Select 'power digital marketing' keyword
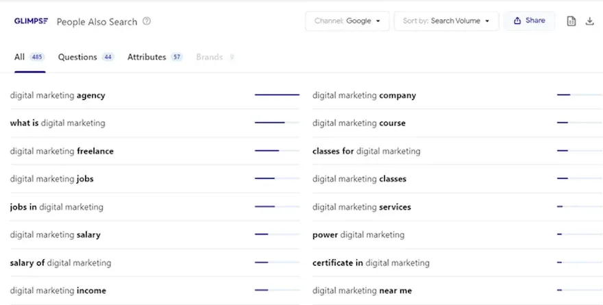The image size is (603, 305). click(x=358, y=234)
